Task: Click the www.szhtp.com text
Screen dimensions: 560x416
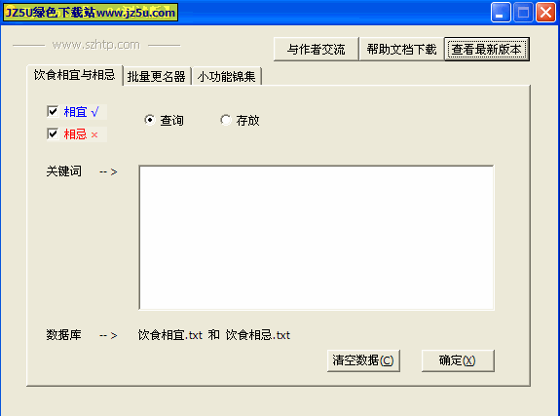Action: coord(96,45)
